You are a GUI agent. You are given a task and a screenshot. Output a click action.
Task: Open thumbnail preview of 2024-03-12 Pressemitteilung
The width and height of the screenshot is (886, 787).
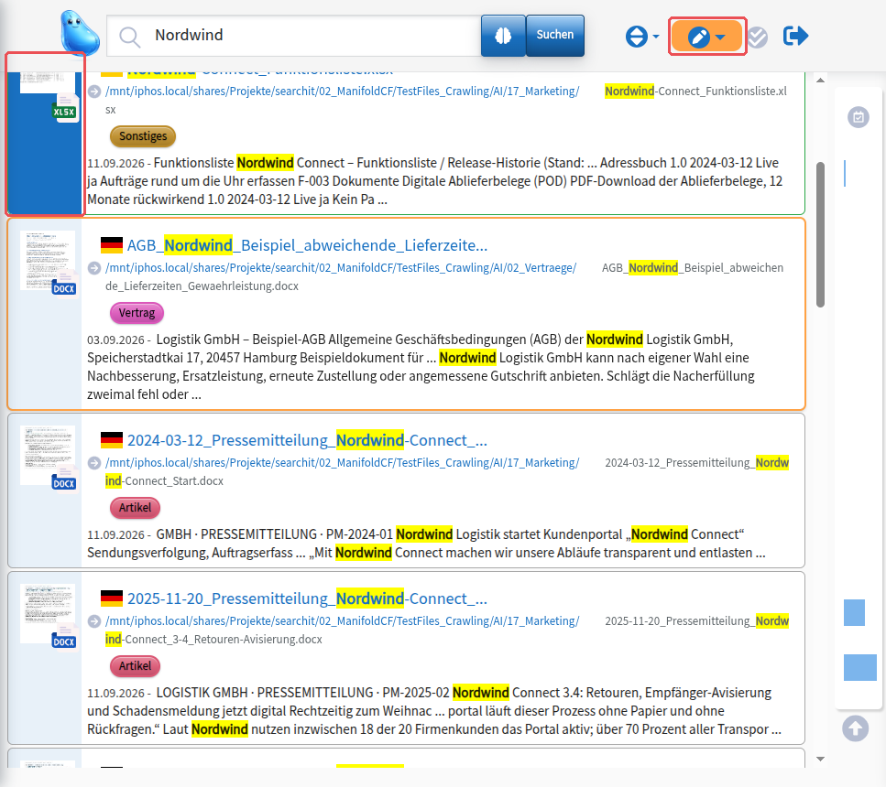(48, 455)
